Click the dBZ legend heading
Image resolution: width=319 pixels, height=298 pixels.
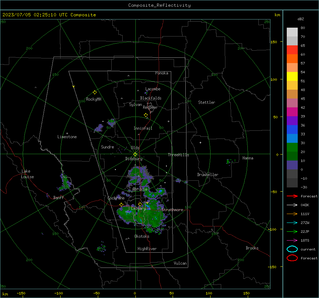click(x=301, y=19)
